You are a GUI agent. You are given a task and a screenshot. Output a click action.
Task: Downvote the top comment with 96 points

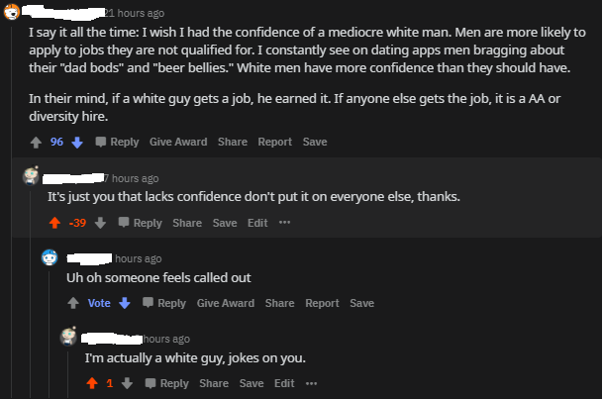click(74, 143)
